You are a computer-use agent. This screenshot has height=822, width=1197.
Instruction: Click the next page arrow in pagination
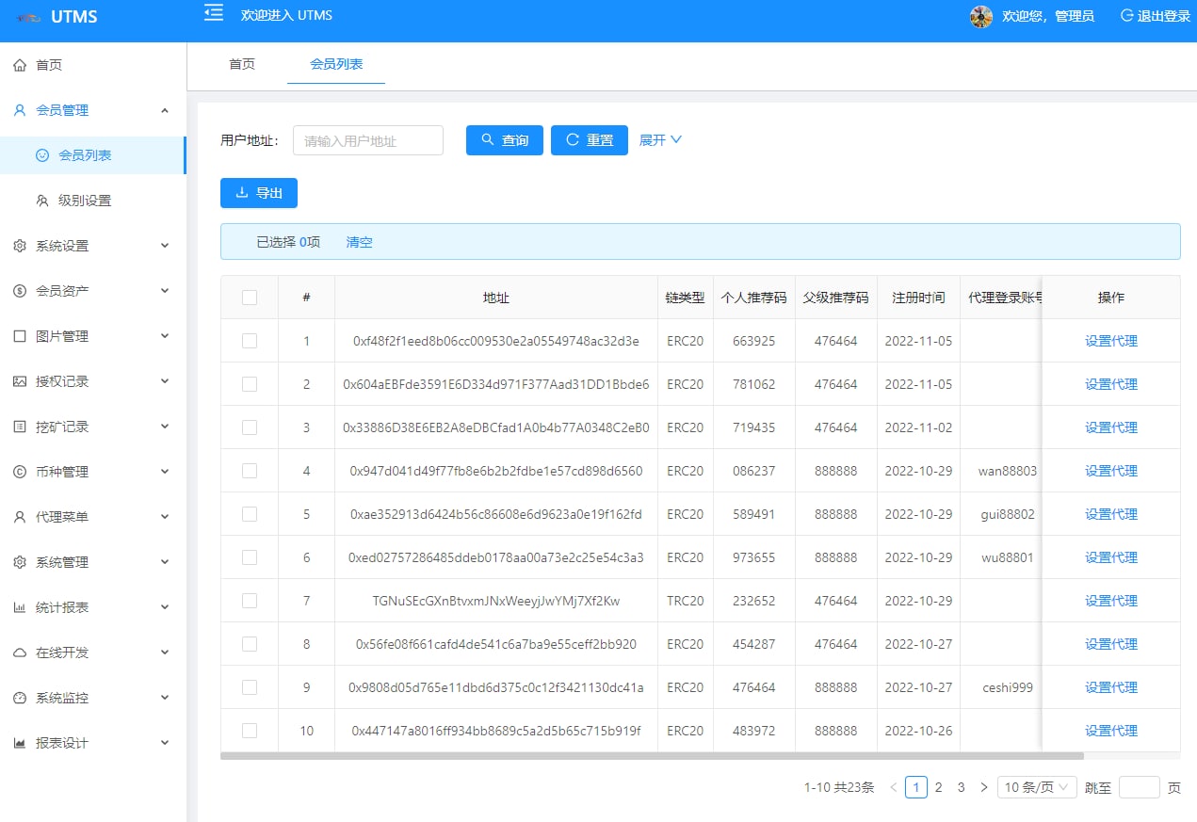[984, 787]
